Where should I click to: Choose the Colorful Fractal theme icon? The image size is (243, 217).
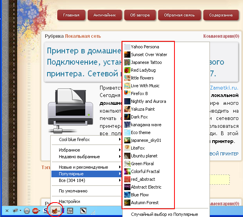click(x=127, y=171)
